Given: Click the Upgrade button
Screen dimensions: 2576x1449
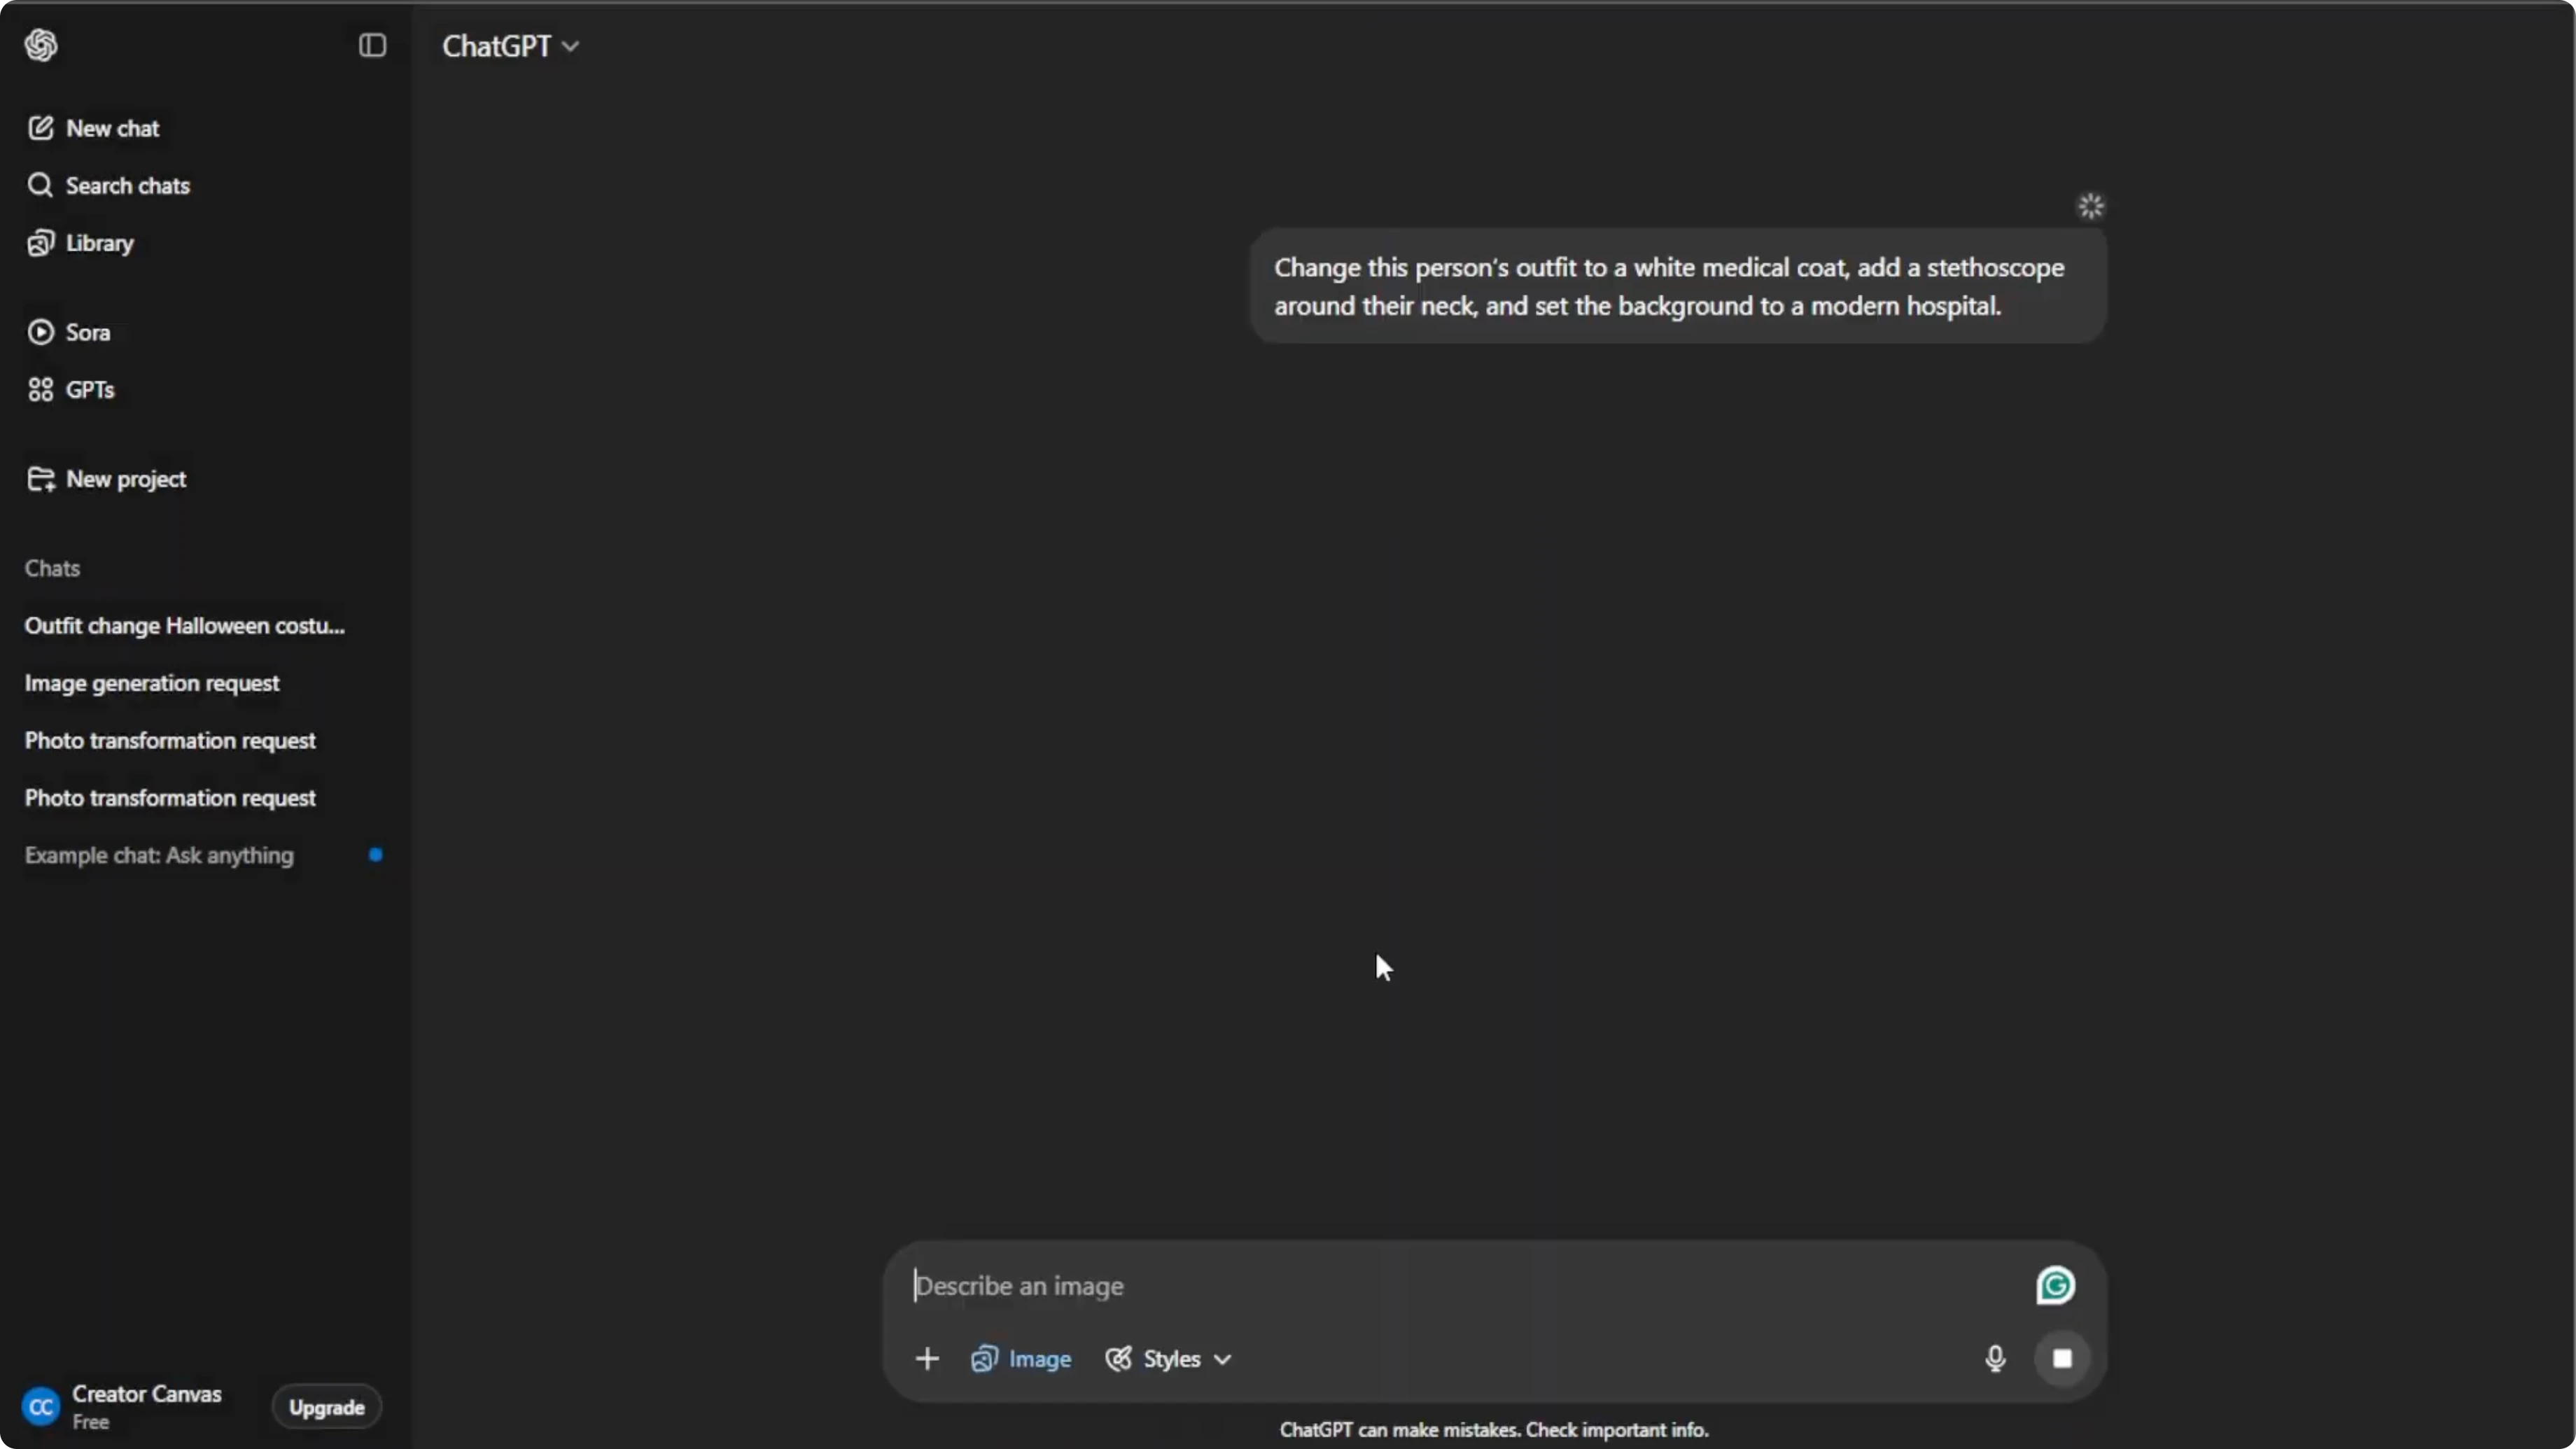Looking at the screenshot, I should point(327,1408).
